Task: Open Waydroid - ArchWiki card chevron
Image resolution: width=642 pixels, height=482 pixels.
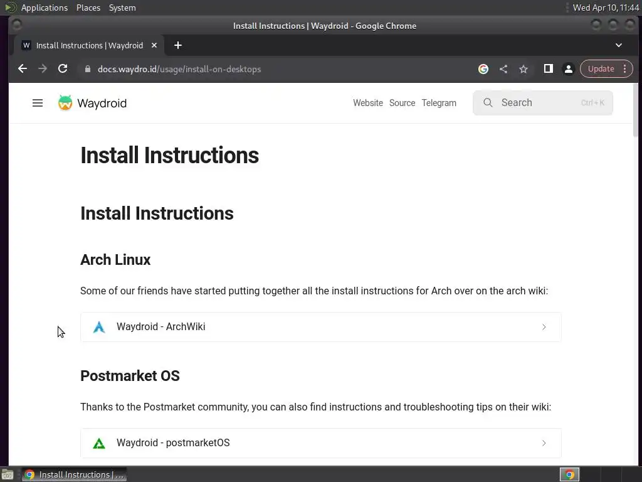Action: [544, 327]
